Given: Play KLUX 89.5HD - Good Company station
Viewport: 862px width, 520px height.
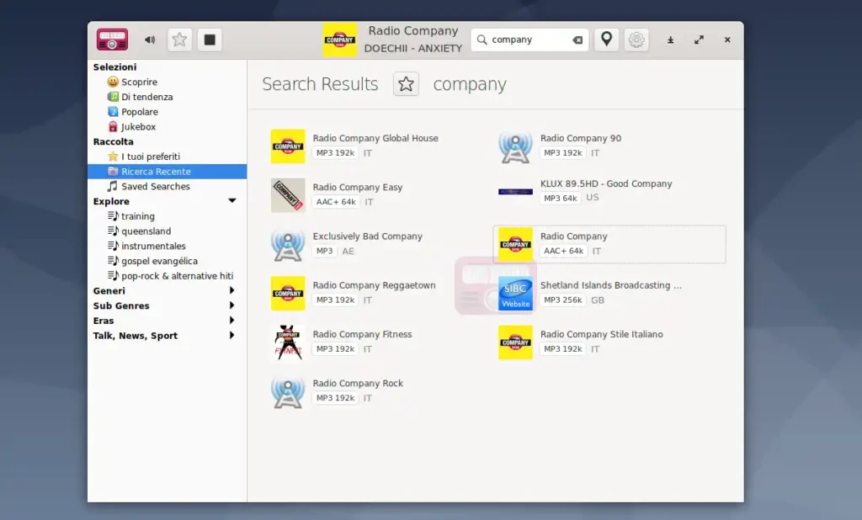Looking at the screenshot, I should click(x=605, y=183).
